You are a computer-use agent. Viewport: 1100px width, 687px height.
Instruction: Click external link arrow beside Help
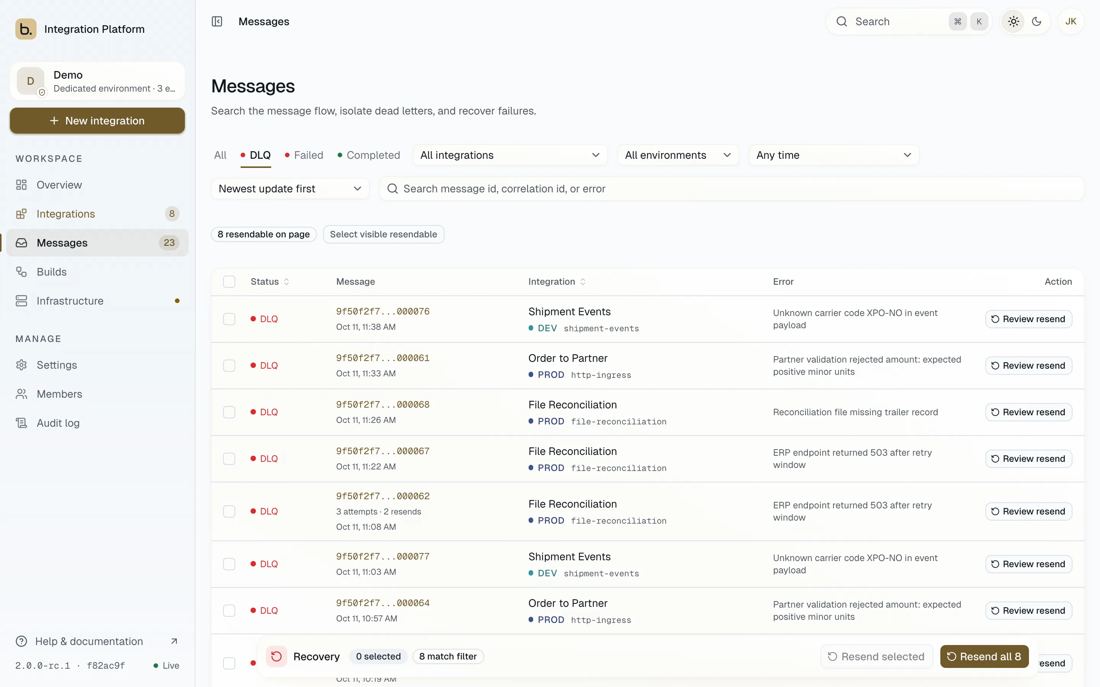point(174,641)
